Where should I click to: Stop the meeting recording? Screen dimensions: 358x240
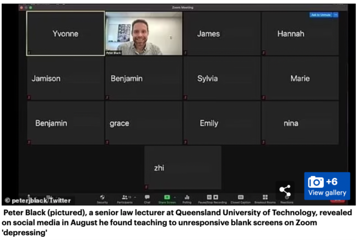point(215,197)
